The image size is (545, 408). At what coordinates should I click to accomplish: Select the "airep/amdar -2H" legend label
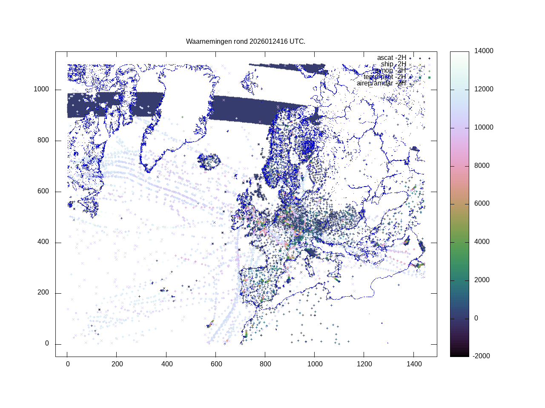[x=381, y=83]
